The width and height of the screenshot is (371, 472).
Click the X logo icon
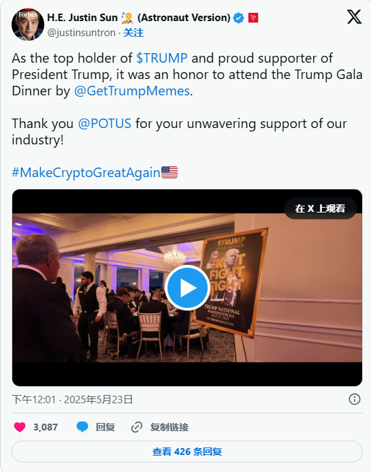click(x=354, y=17)
